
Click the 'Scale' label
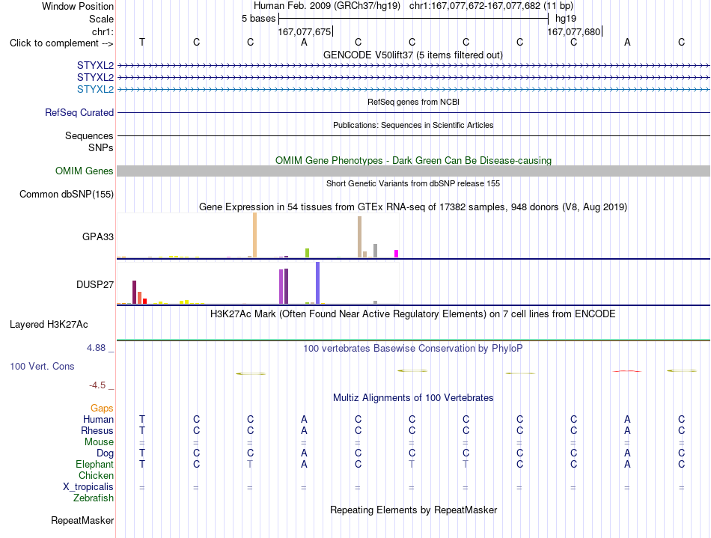pyautogui.click(x=101, y=19)
